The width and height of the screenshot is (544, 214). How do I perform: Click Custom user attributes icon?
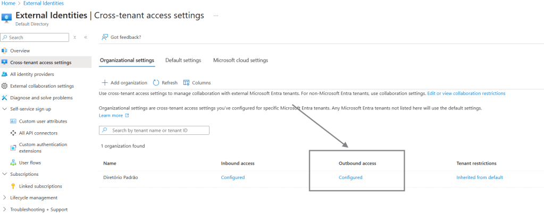(13, 121)
